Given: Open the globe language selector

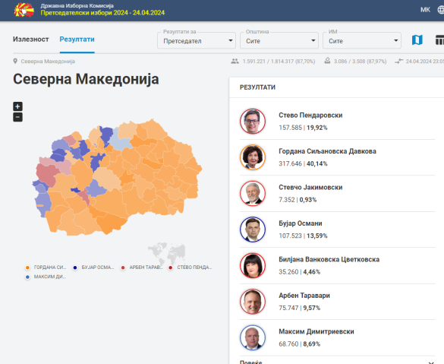Looking at the screenshot, I should [441, 10].
